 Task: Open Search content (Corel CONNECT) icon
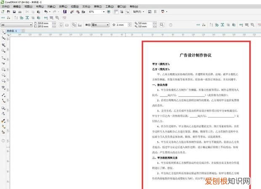65,12
